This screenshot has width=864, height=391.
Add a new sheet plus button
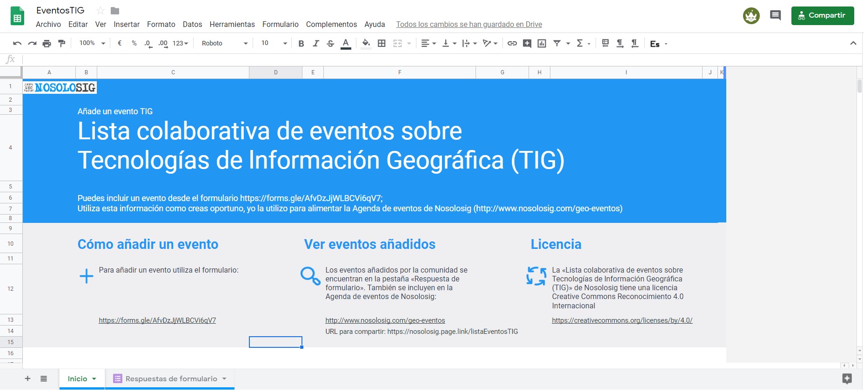[27, 378]
